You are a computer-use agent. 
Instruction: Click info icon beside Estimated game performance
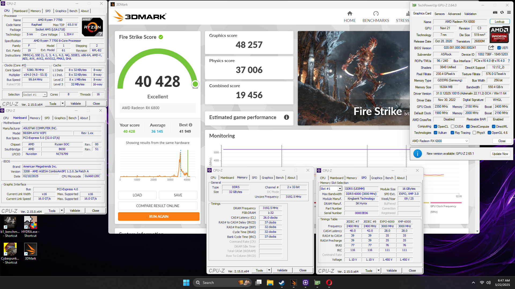pyautogui.click(x=286, y=117)
